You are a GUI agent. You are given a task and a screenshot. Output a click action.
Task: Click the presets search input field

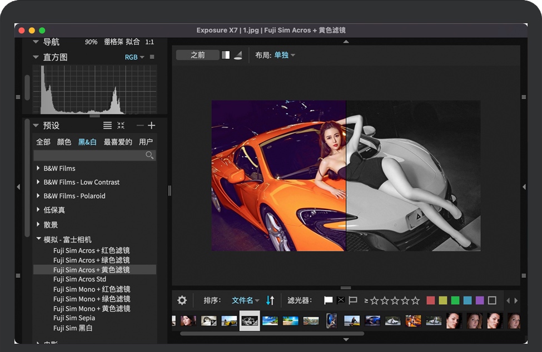pyautogui.click(x=89, y=155)
